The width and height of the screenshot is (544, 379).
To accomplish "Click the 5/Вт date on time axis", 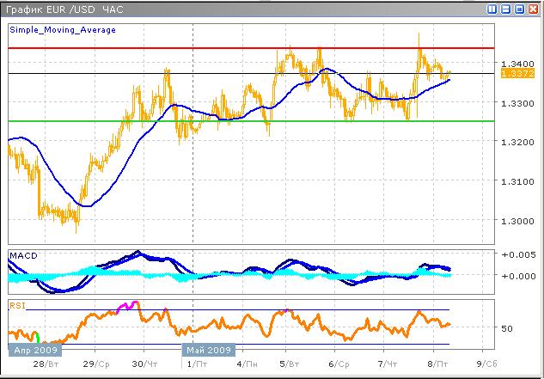I will tap(292, 364).
